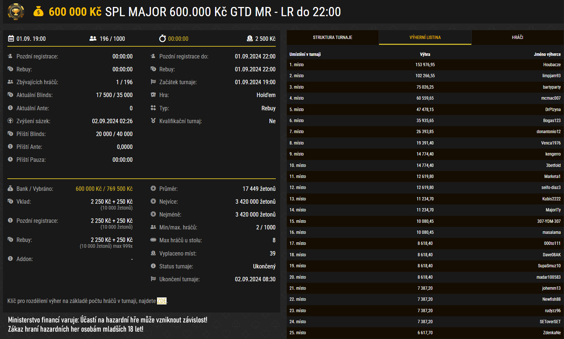The width and height of the screenshot is (564, 339).
Task: Open the Výherní listina tab
Action: (x=425, y=38)
